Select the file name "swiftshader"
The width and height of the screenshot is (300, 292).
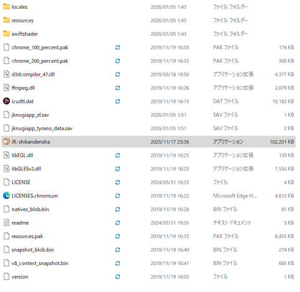pos(24,34)
